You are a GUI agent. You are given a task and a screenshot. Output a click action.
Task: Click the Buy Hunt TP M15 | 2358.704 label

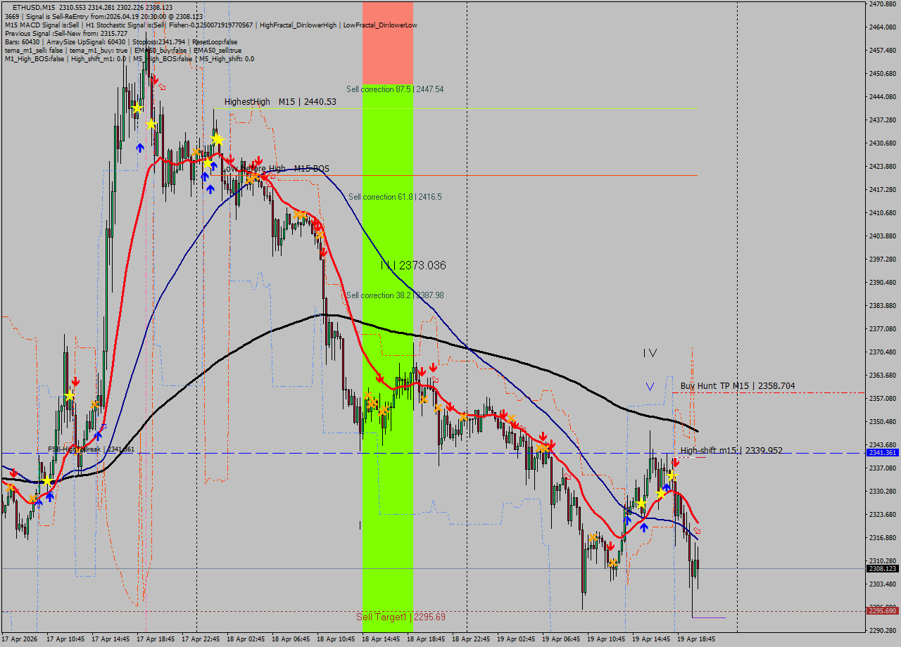736,386
